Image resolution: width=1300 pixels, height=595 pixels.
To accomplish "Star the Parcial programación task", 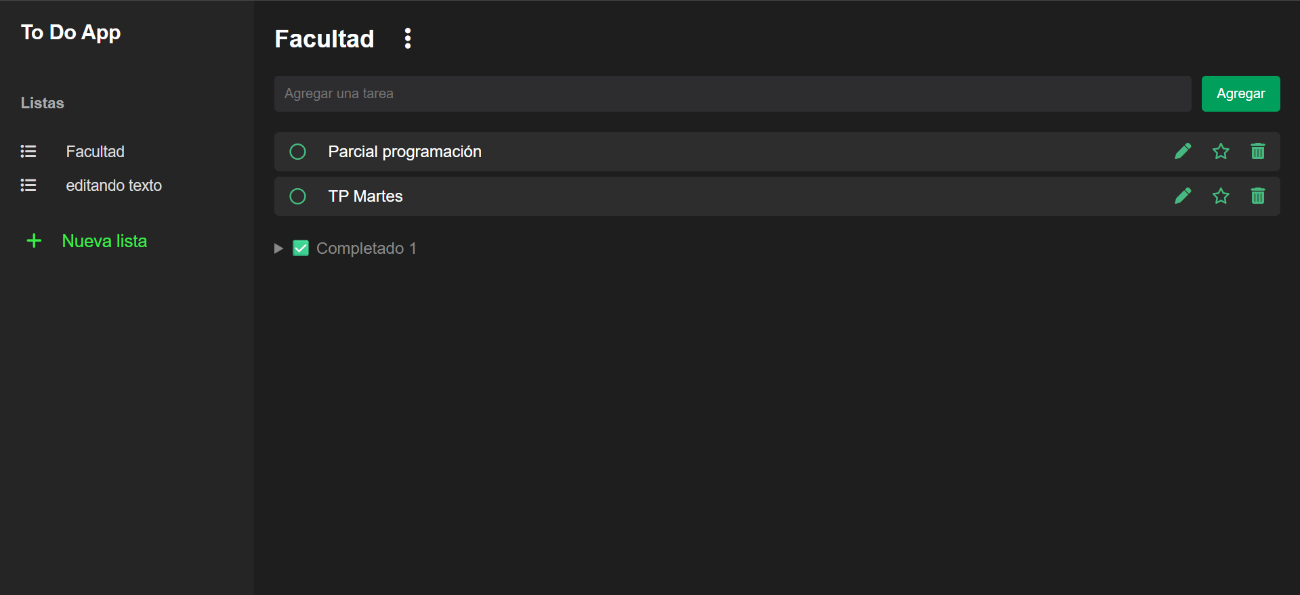I will coord(1220,151).
